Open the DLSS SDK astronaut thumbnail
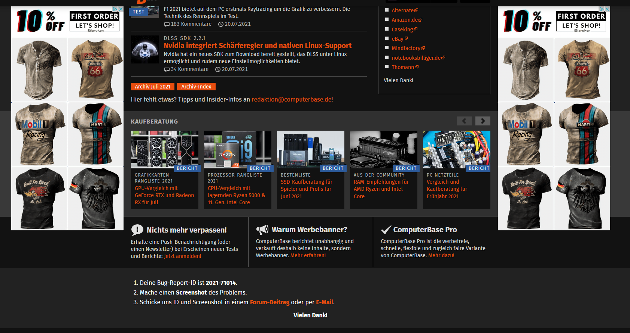The image size is (630, 333). click(145, 49)
